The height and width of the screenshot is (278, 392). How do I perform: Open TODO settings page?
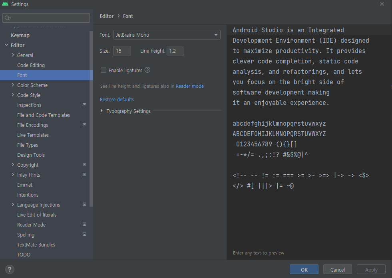[24, 255]
